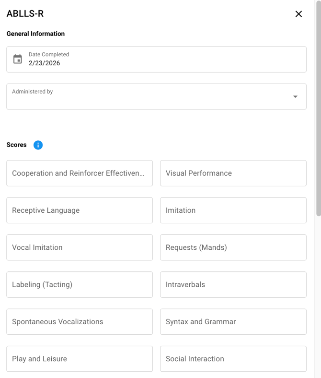
Task: Focus the Requests (Mands) field
Action: pos(233,247)
